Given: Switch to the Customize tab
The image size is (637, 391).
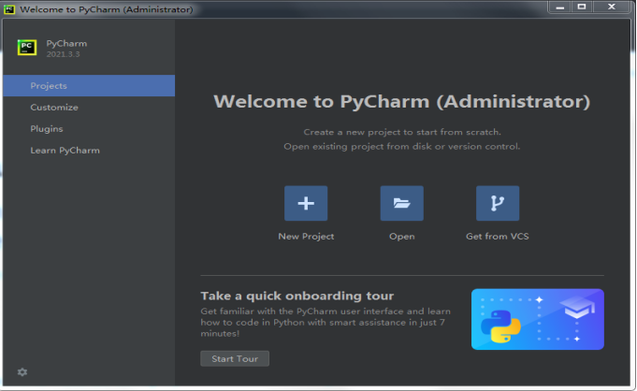Looking at the screenshot, I should pos(89,108).
